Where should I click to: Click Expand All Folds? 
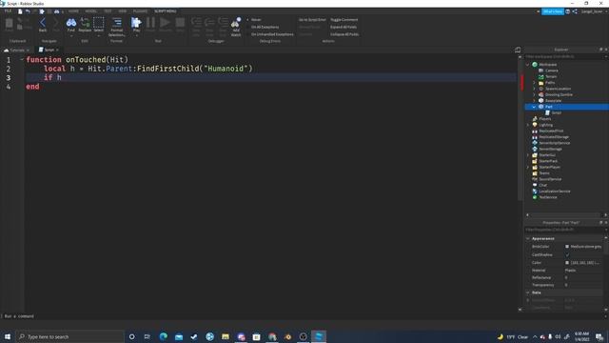[x=344, y=27]
